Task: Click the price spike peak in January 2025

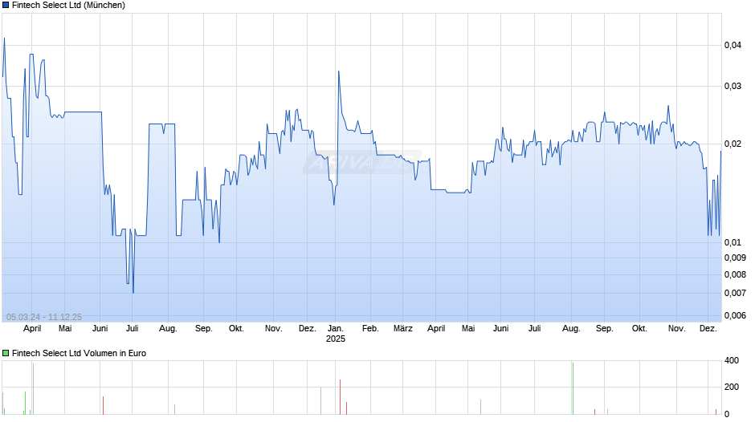Action: (338, 71)
